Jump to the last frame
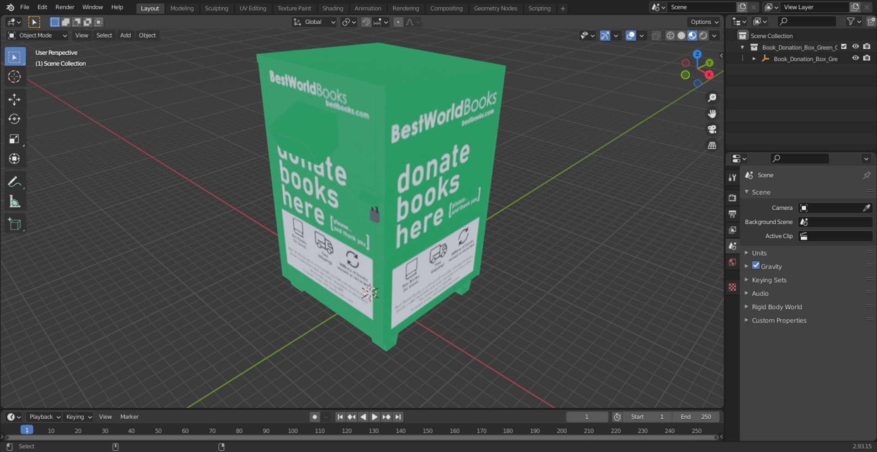This screenshot has height=452, width=877. (398, 417)
